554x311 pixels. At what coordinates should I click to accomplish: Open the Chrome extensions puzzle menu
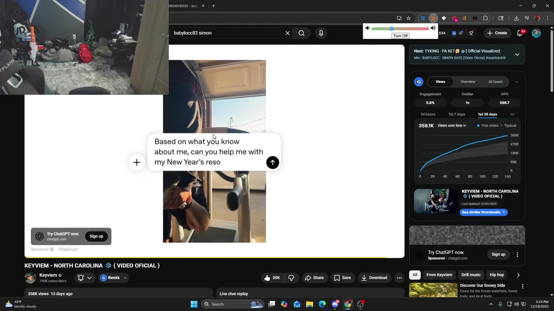[x=486, y=18]
